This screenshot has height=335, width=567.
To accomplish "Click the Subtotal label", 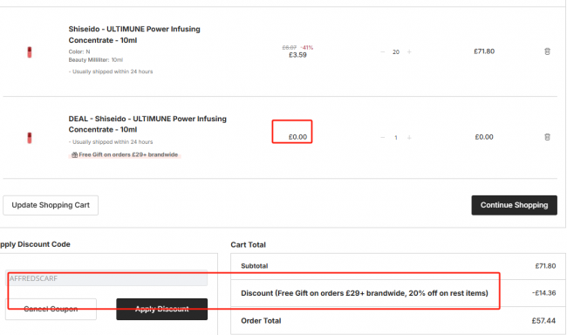I will 255,266.
